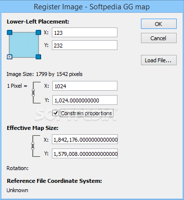This screenshot has width=184, height=200.
Task: Focus the Lower-Left Placement X field
Action: pyautogui.click(x=85, y=32)
